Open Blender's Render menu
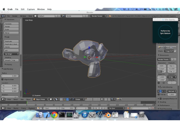This screenshot has height=128, width=180. coord(15,16)
